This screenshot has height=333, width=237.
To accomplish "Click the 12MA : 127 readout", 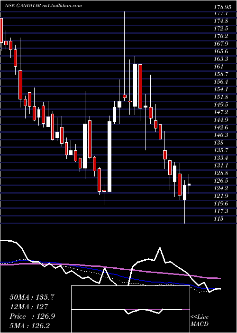I will [x=28, y=307].
